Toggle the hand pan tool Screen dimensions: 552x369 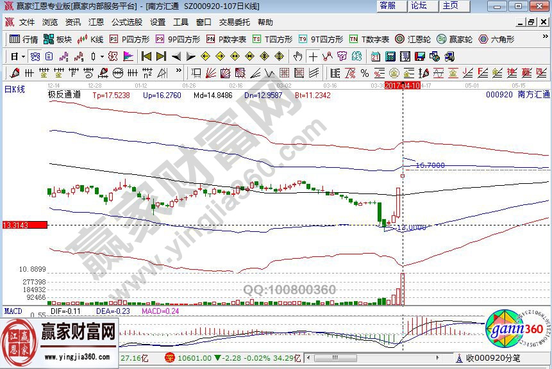297,56
